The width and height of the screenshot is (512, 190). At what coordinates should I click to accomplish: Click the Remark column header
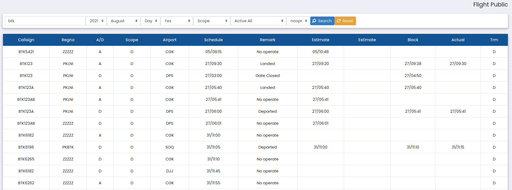(x=267, y=40)
